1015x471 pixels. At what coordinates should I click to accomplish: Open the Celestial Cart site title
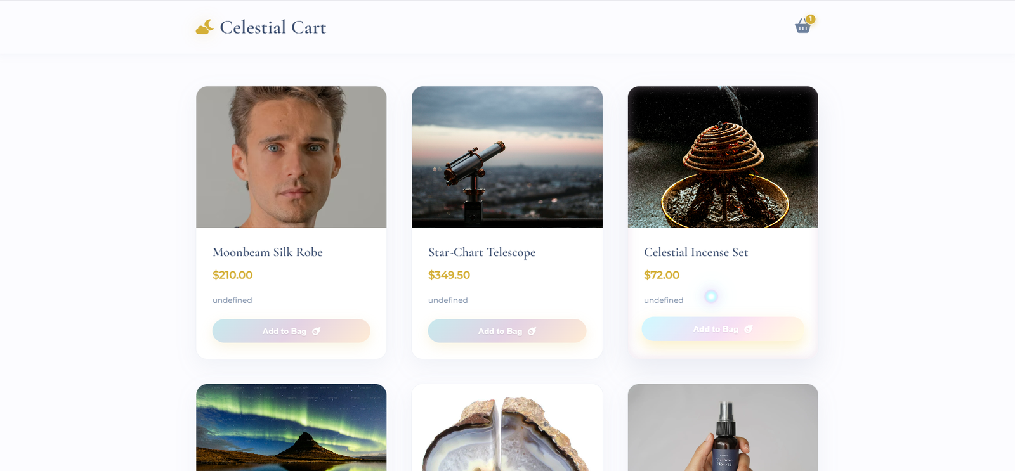point(272,27)
